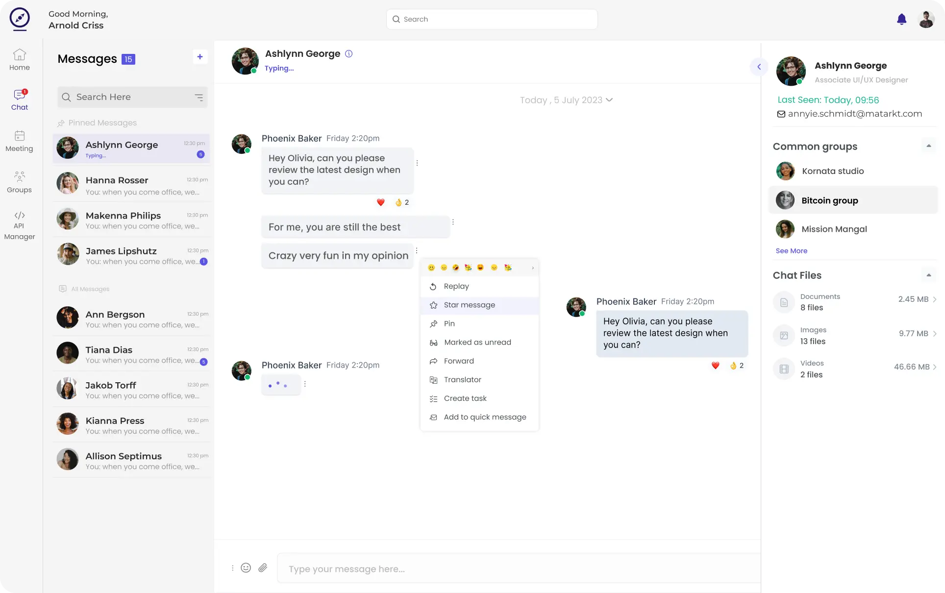
Task: Expand more emoji reactions with the arrow
Action: pyautogui.click(x=533, y=268)
